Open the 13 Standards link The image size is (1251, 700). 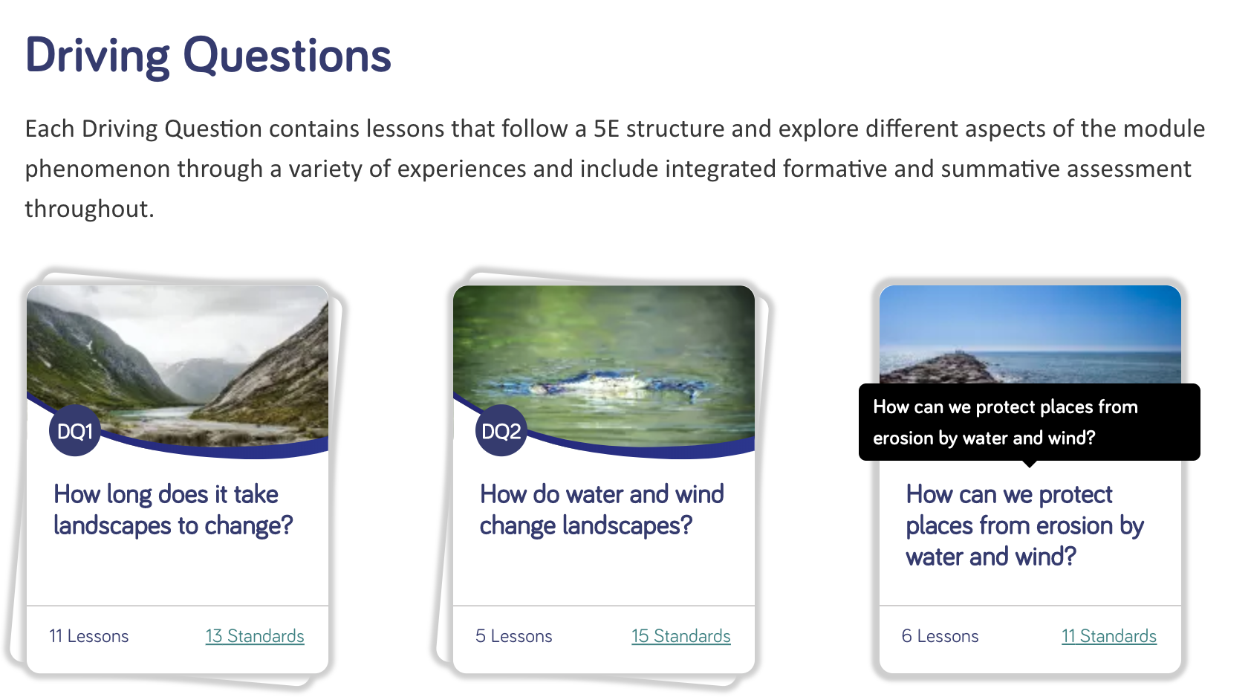pyautogui.click(x=255, y=636)
